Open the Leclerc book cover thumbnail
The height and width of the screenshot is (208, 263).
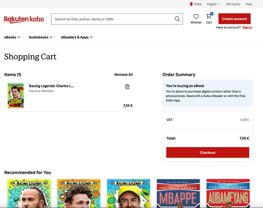pos(16,95)
